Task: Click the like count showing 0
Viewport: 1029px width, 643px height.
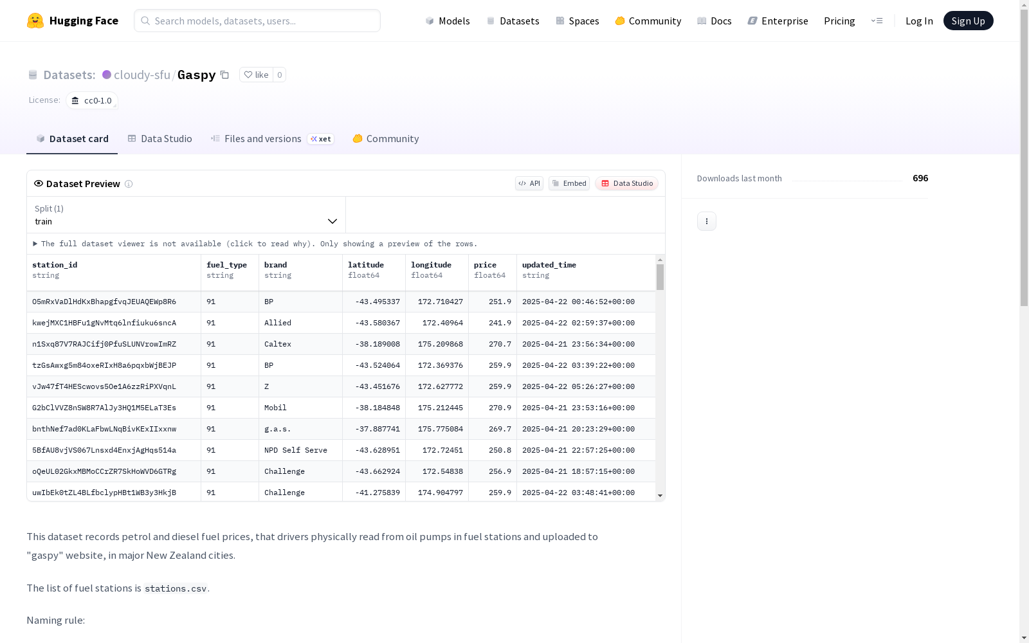Action: 279,75
